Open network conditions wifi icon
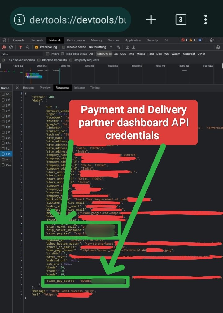 point(118,47)
